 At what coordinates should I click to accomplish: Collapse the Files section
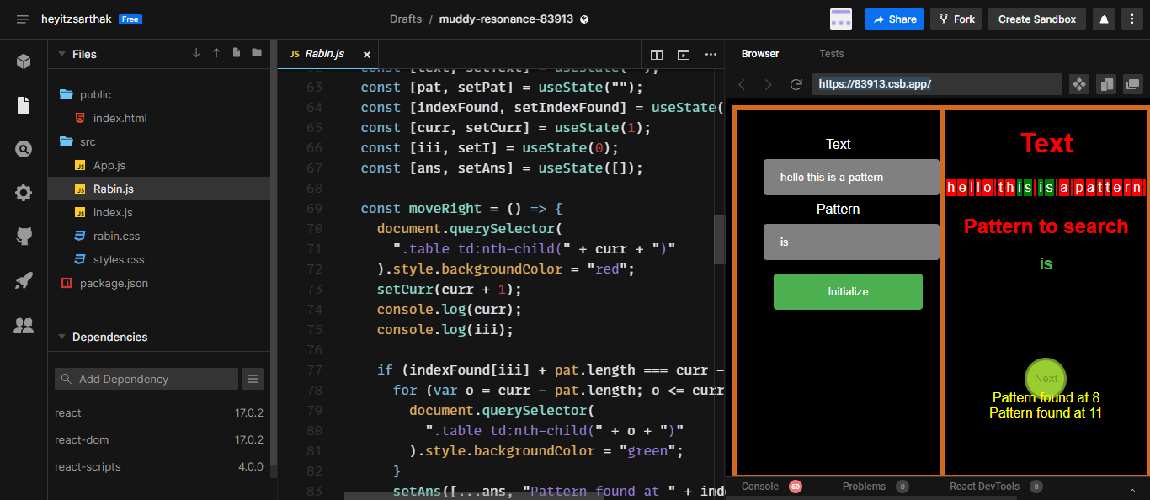tap(63, 53)
